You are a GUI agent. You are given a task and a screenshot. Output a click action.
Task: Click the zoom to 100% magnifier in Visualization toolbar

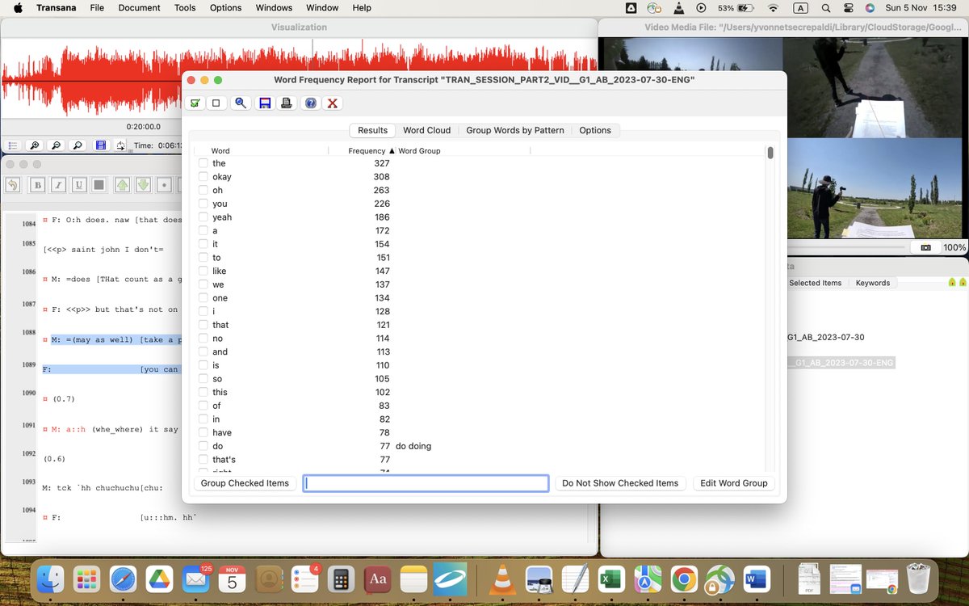pos(78,145)
